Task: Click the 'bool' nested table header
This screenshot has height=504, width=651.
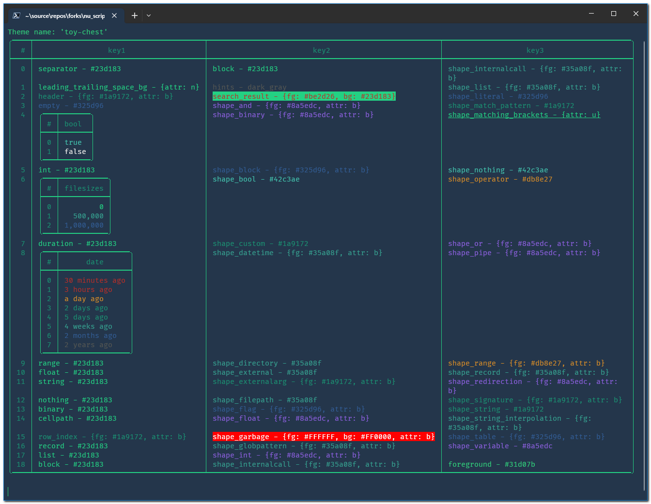Action: pyautogui.click(x=73, y=124)
